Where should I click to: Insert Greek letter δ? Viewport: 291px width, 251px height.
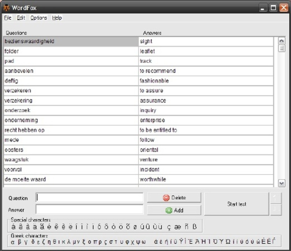[33, 242]
